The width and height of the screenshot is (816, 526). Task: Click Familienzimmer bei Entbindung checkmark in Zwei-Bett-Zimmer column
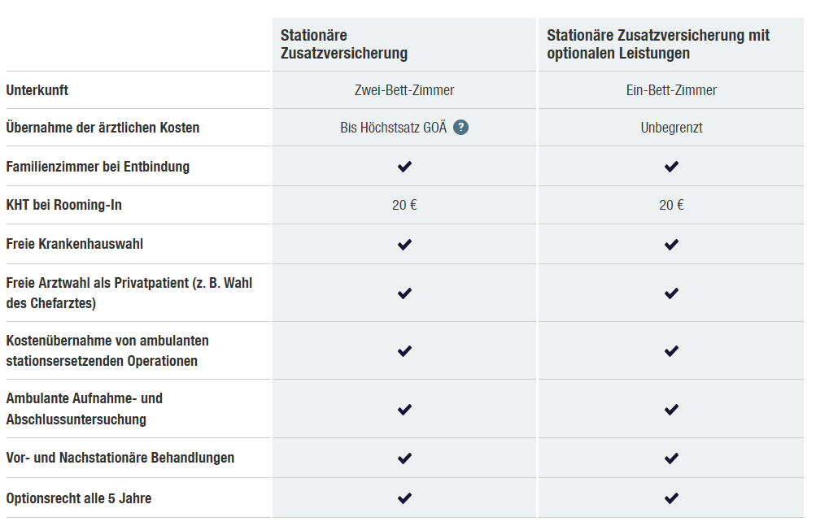point(404,167)
